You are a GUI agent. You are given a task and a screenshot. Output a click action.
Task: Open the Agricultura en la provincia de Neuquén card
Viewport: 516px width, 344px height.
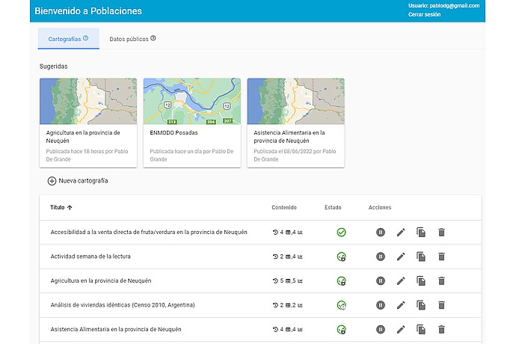click(88, 123)
